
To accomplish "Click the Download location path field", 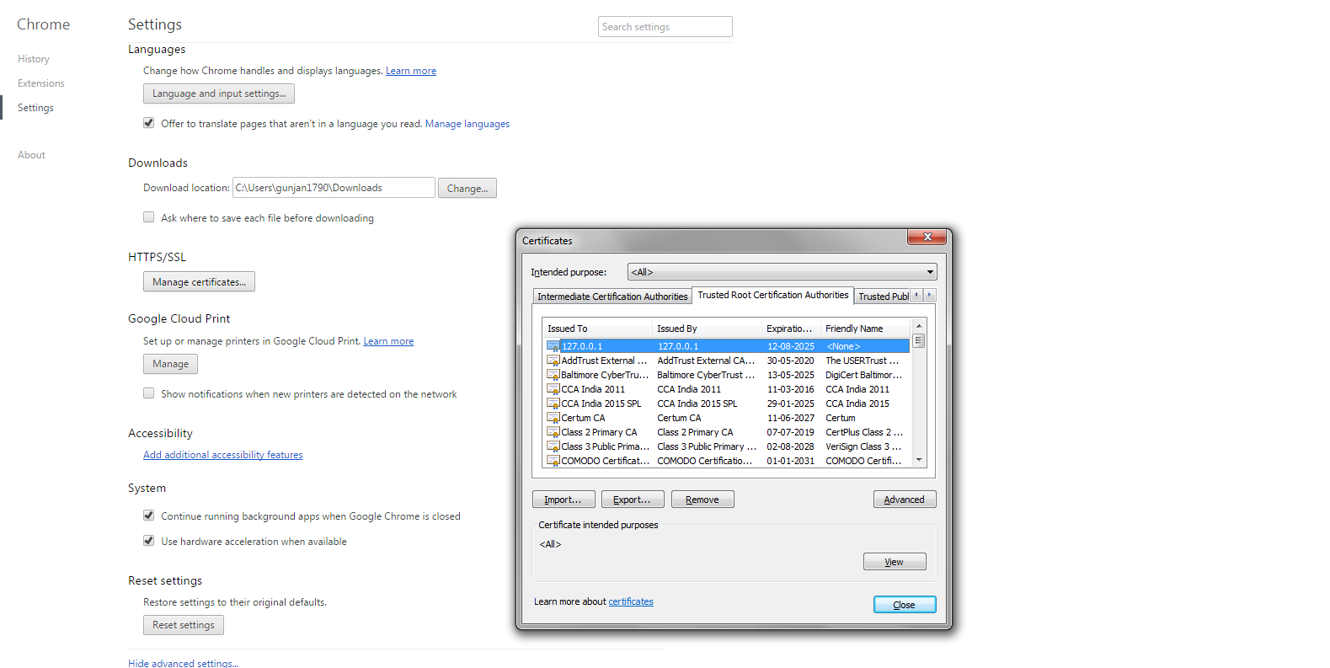I will (334, 188).
